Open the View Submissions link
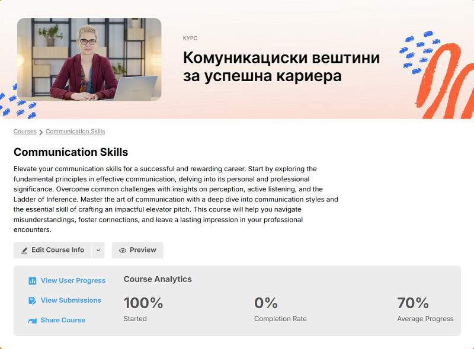 pos(71,300)
